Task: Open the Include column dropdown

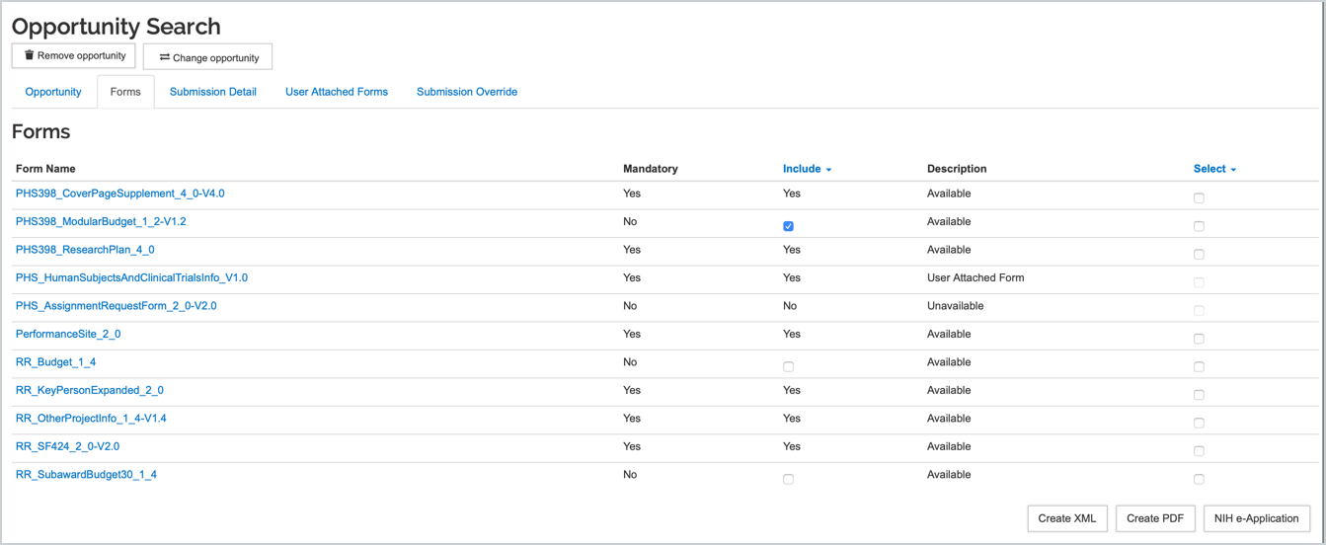Action: pyautogui.click(x=808, y=169)
